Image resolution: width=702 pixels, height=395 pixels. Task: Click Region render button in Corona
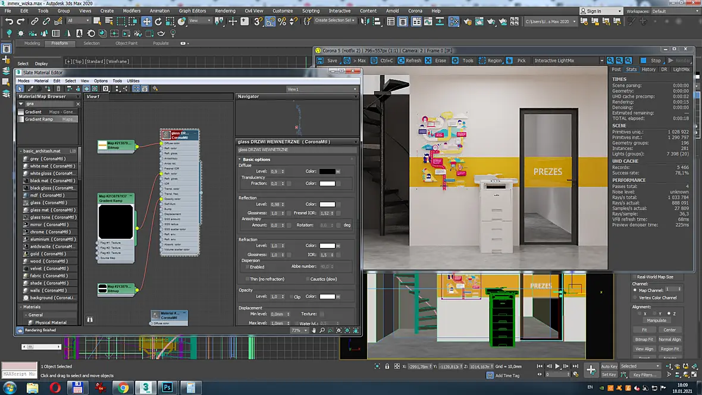coord(490,61)
